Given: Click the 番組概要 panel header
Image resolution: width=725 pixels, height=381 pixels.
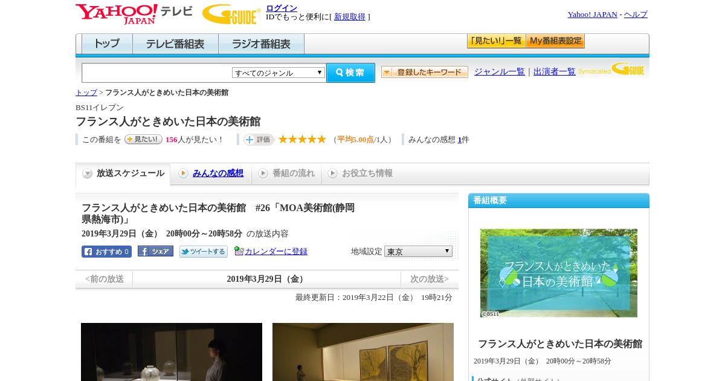Looking at the screenshot, I should tap(559, 201).
